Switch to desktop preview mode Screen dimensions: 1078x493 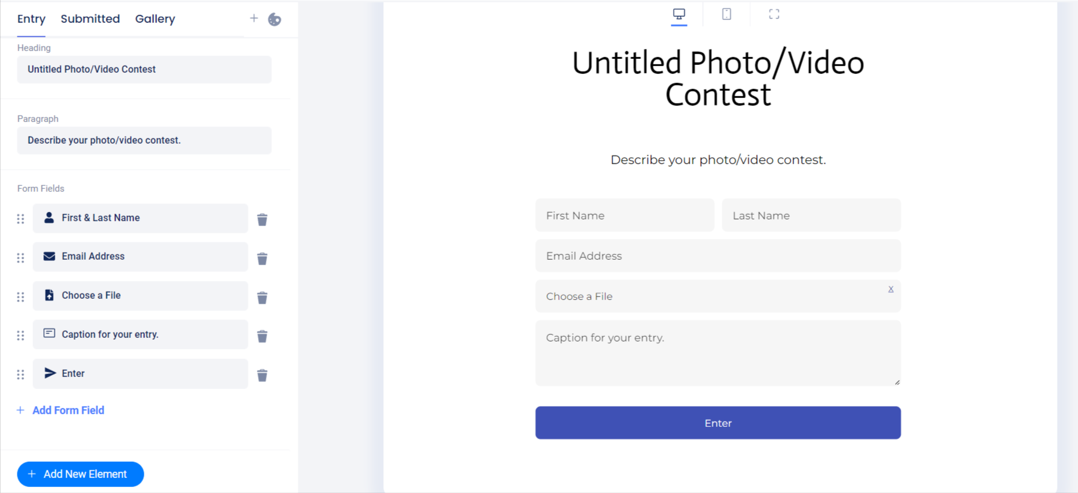tap(679, 14)
